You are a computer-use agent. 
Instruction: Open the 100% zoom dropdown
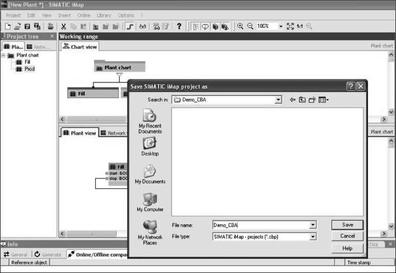click(281, 26)
